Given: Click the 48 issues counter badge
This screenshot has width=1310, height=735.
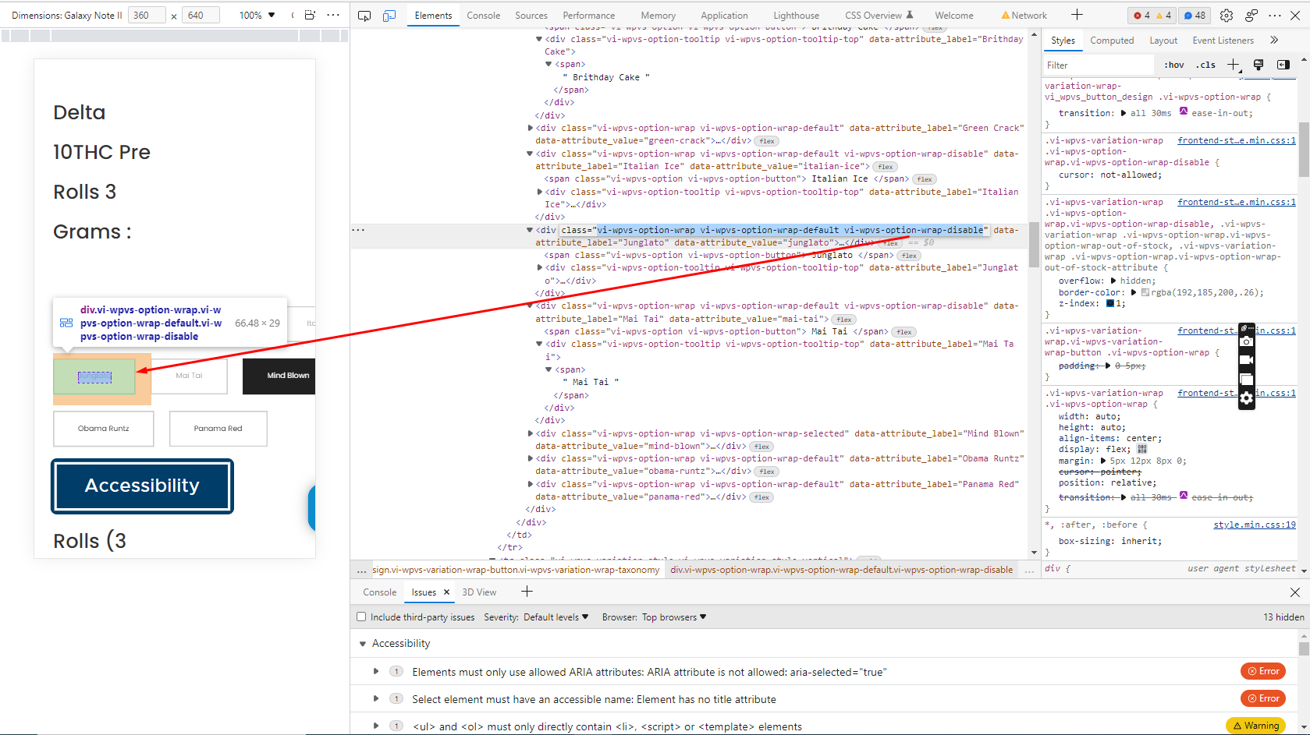Looking at the screenshot, I should point(1194,16).
